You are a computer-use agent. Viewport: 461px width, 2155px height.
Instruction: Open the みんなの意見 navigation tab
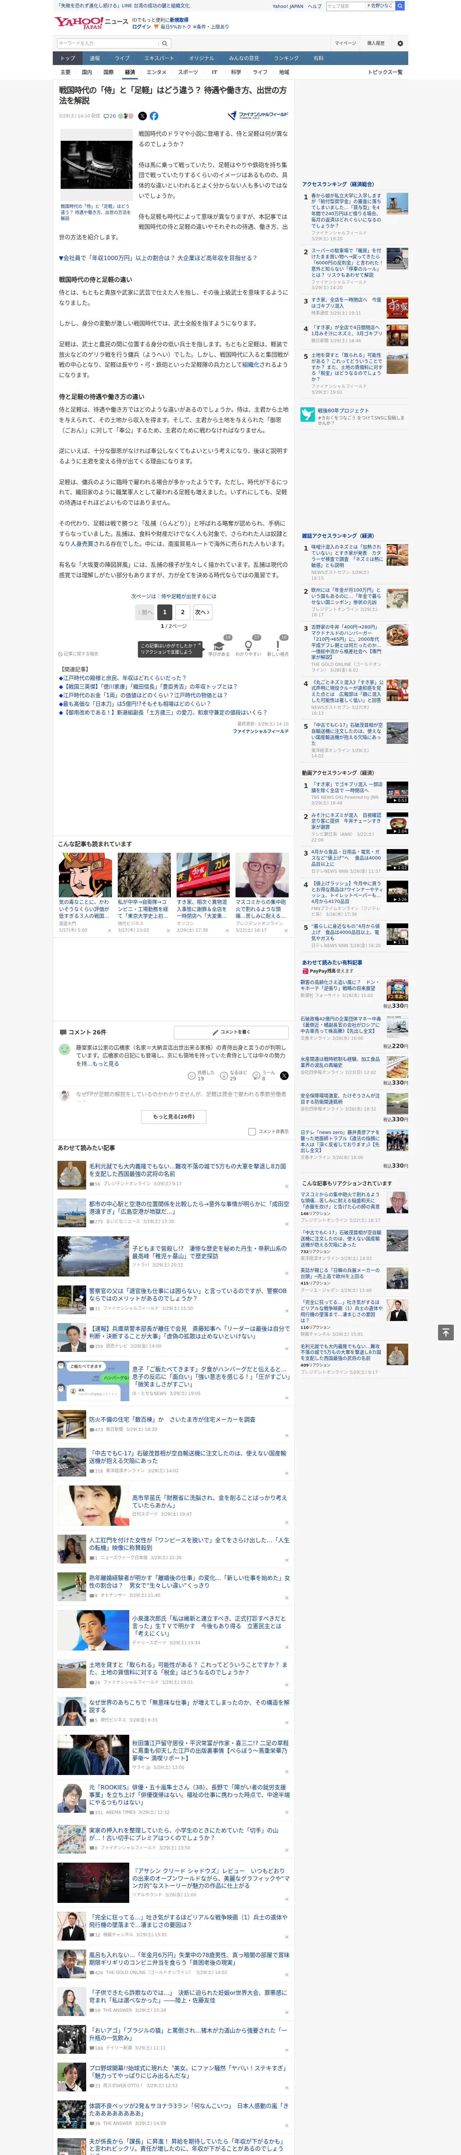tap(244, 58)
